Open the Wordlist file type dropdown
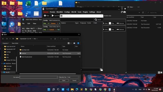Image resolution: width=163 pixels, height=92 pixels. click(69, 77)
